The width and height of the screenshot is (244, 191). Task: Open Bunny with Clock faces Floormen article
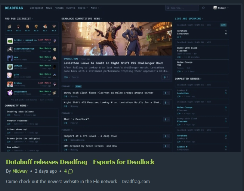pos(108,93)
